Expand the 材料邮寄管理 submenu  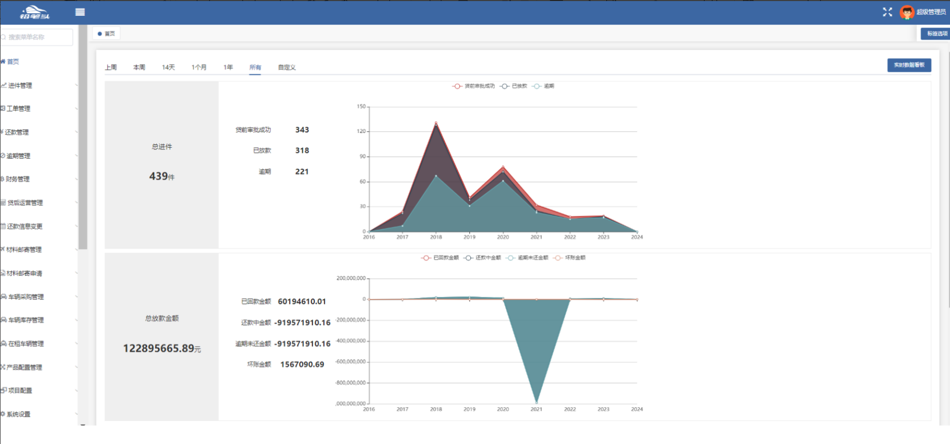(x=39, y=250)
